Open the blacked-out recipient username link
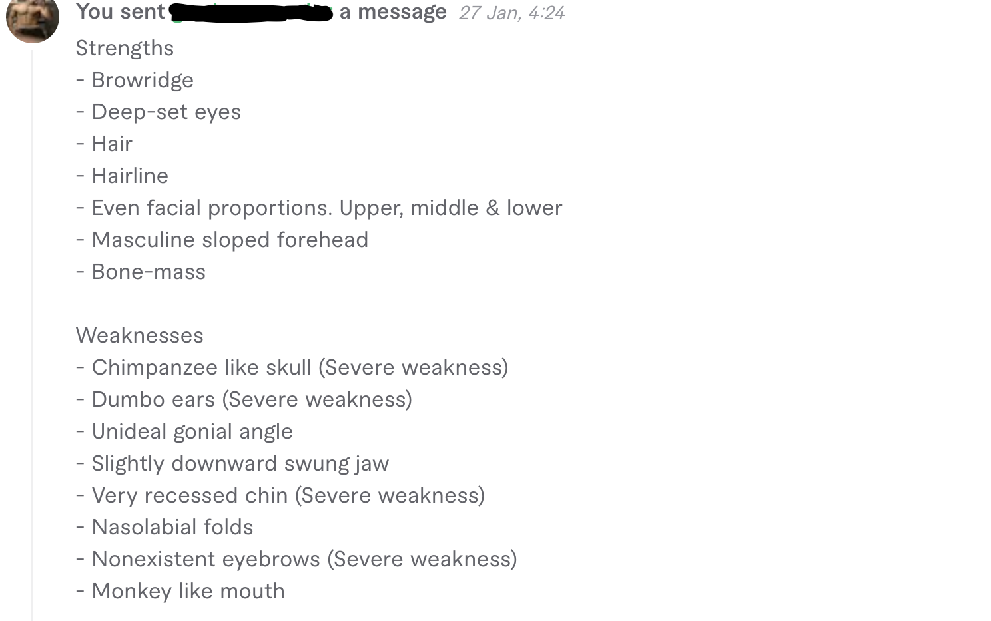This screenshot has width=991, height=621. click(252, 13)
